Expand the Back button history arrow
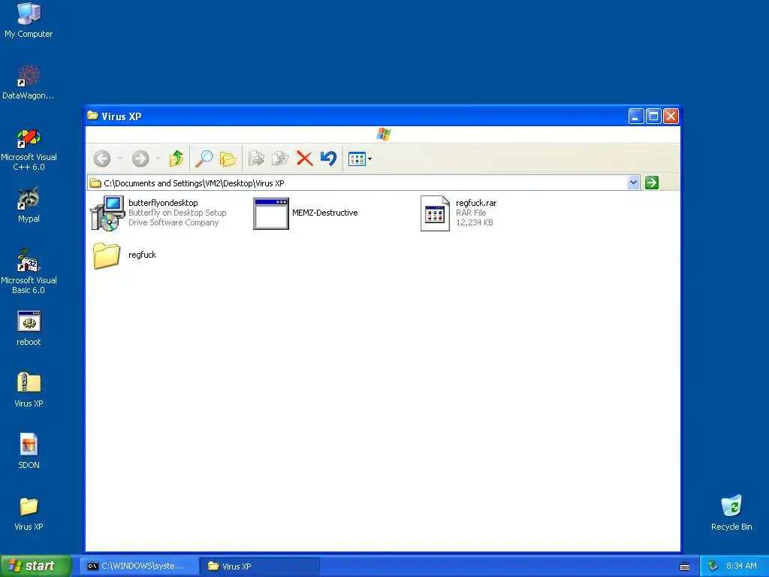The height and width of the screenshot is (577, 769). coord(119,159)
